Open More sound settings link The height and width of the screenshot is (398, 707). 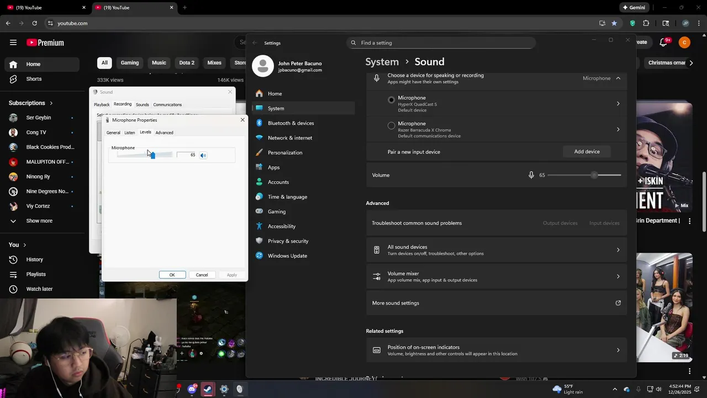pos(496,303)
